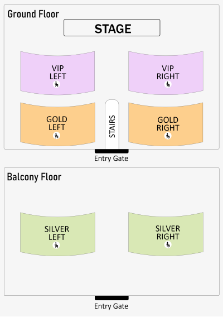Click the Entry Gate label under Balcony Floor
The width and height of the screenshot is (223, 317).
coord(111,306)
